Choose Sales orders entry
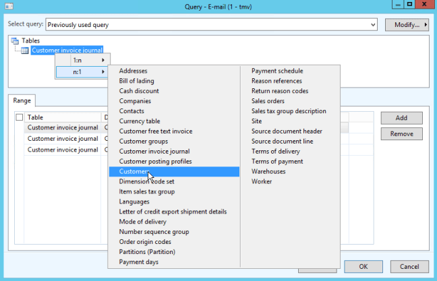Image resolution: width=437 pixels, height=281 pixels. point(268,101)
